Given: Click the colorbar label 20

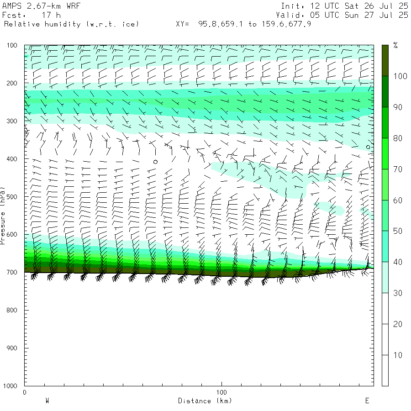Looking at the screenshot, I should (x=398, y=324).
